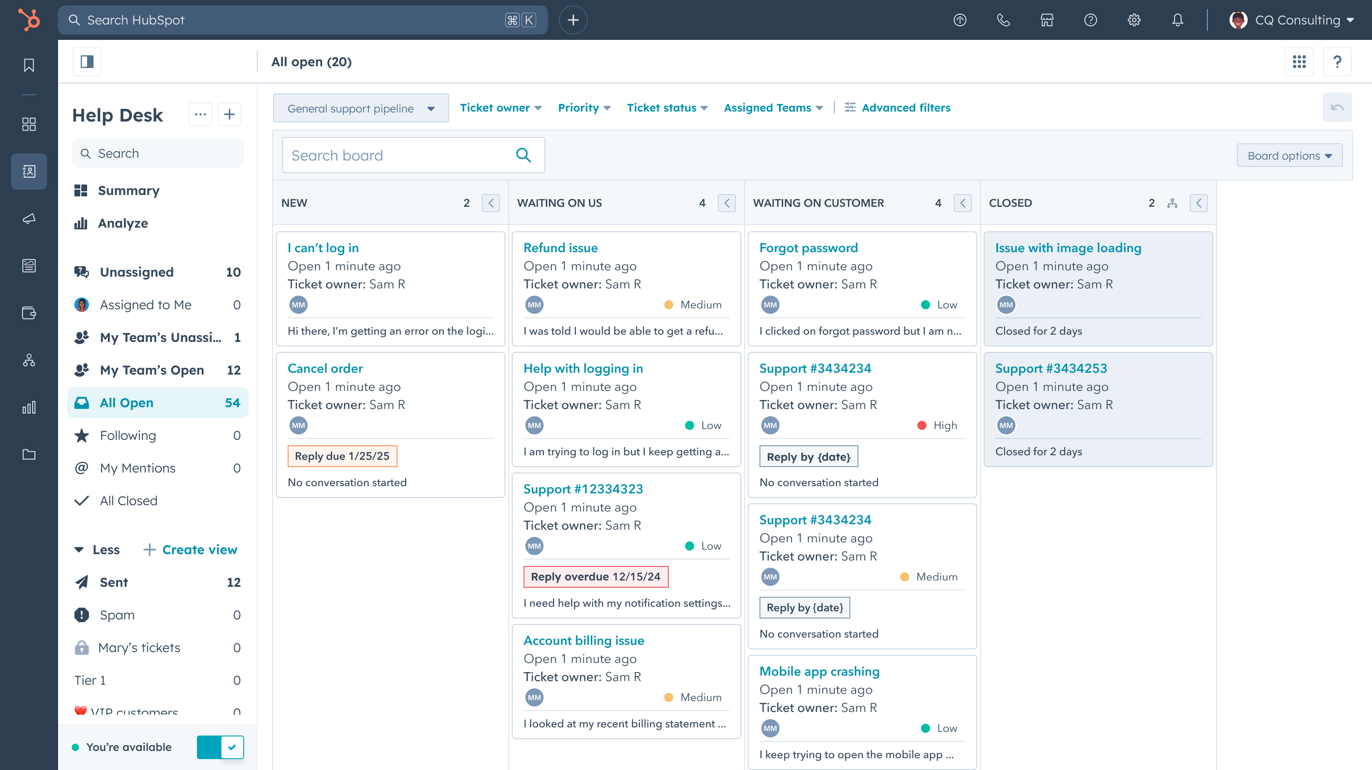The image size is (1372, 770).
Task: Select the Reporting bar chart icon in sidebar
Action: pos(29,407)
